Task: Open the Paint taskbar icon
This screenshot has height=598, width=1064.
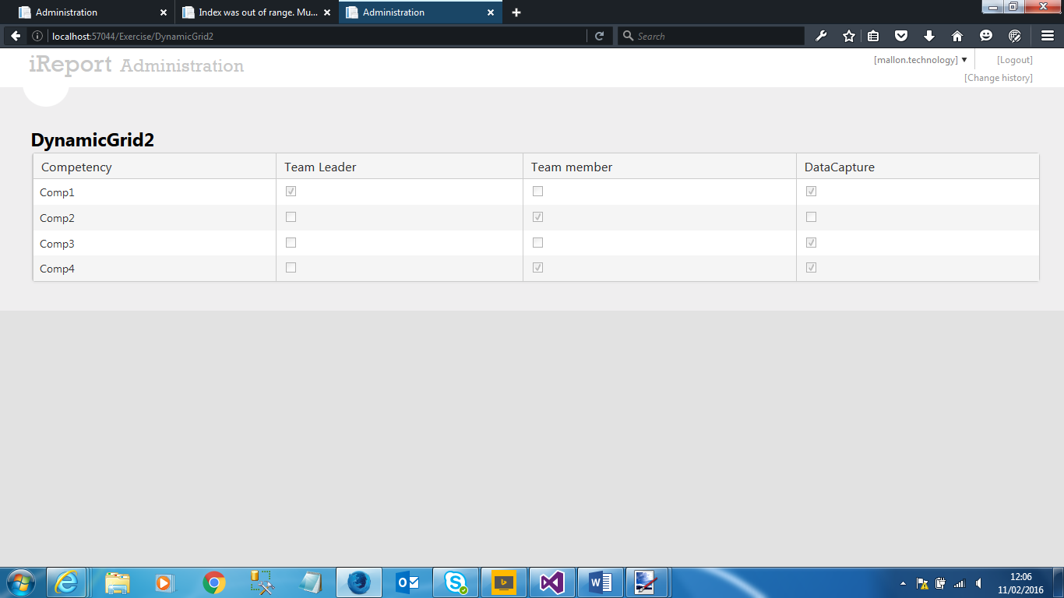Action: 647,582
